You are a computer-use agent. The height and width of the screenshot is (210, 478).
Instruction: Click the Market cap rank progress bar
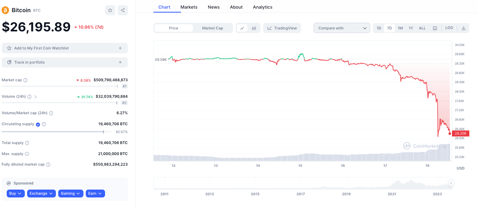(60, 86)
